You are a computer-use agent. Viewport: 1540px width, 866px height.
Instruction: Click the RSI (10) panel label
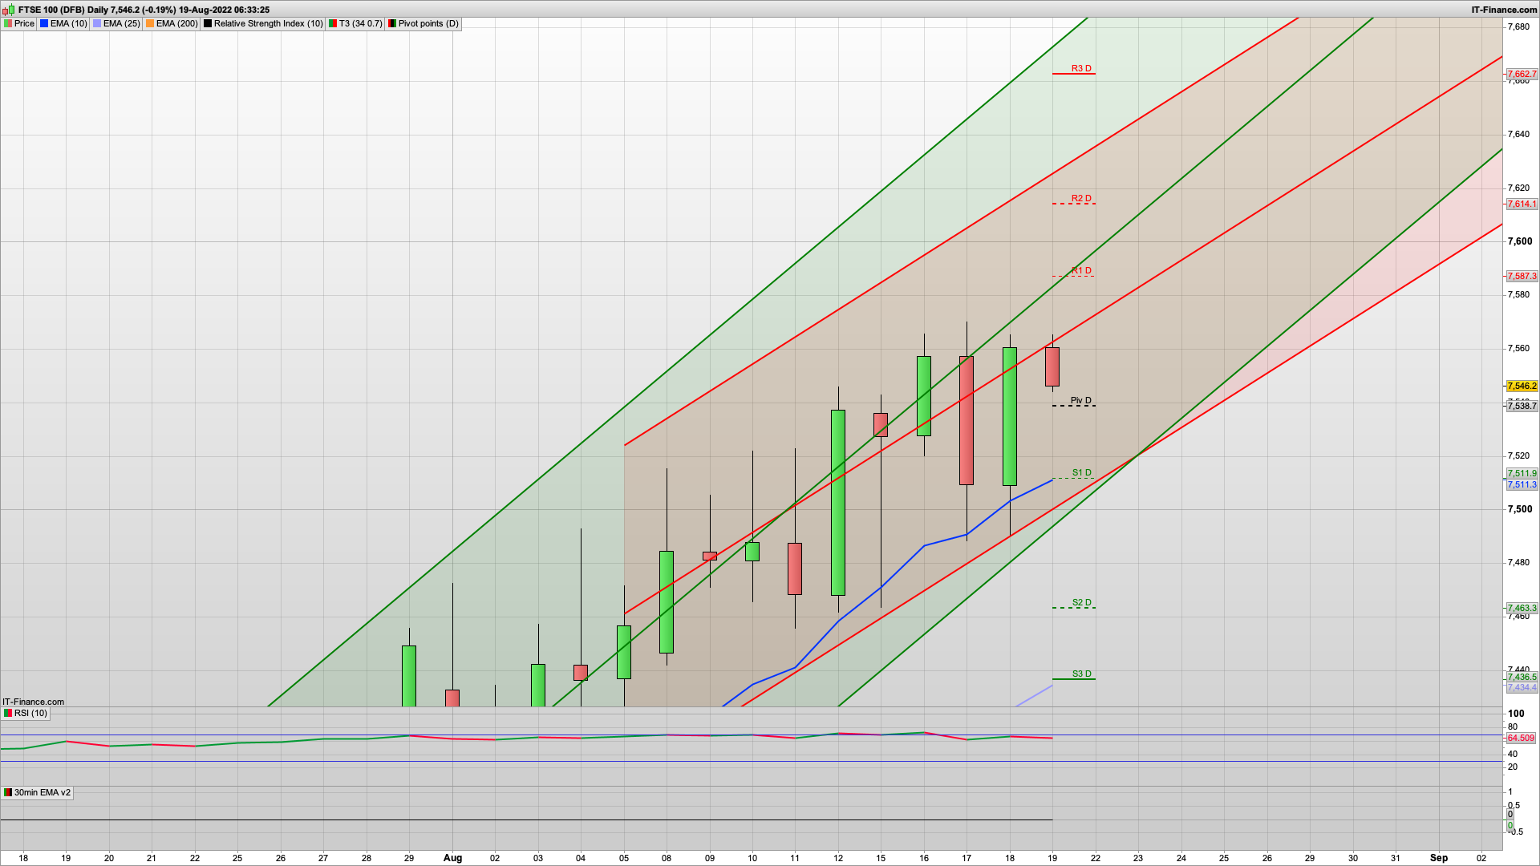[x=26, y=713]
